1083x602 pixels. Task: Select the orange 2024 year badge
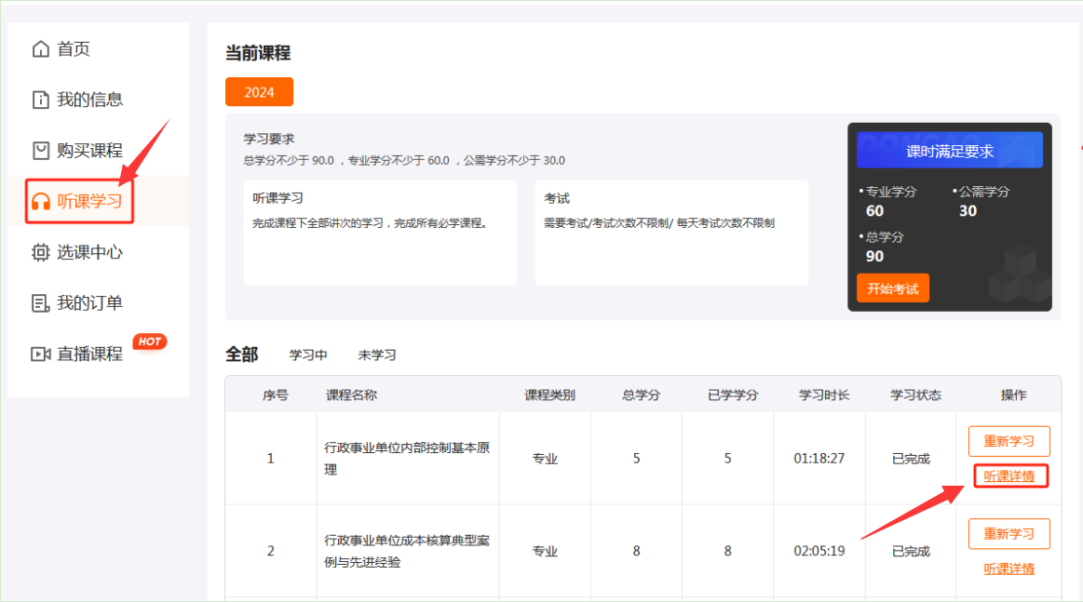(x=259, y=91)
